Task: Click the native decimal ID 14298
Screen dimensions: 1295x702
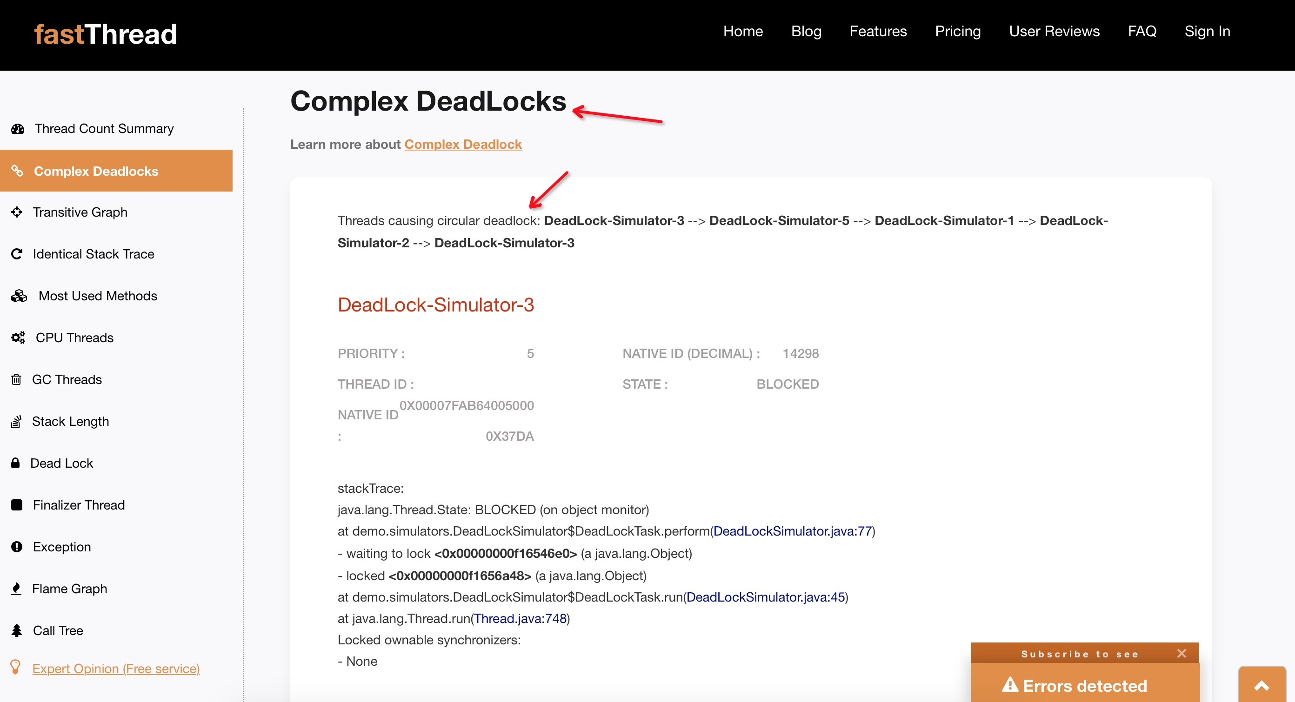Action: (801, 354)
